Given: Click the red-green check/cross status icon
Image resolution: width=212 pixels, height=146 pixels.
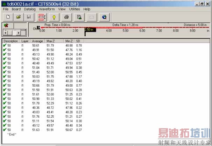Looking at the screenshot, I should [6, 25].
